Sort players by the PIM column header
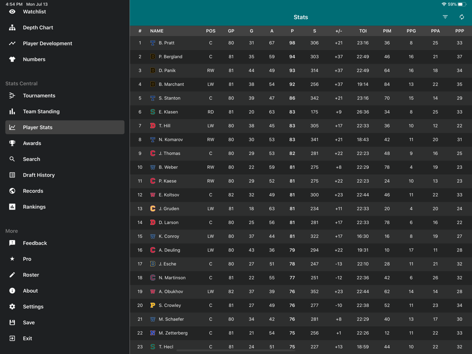 point(387,31)
